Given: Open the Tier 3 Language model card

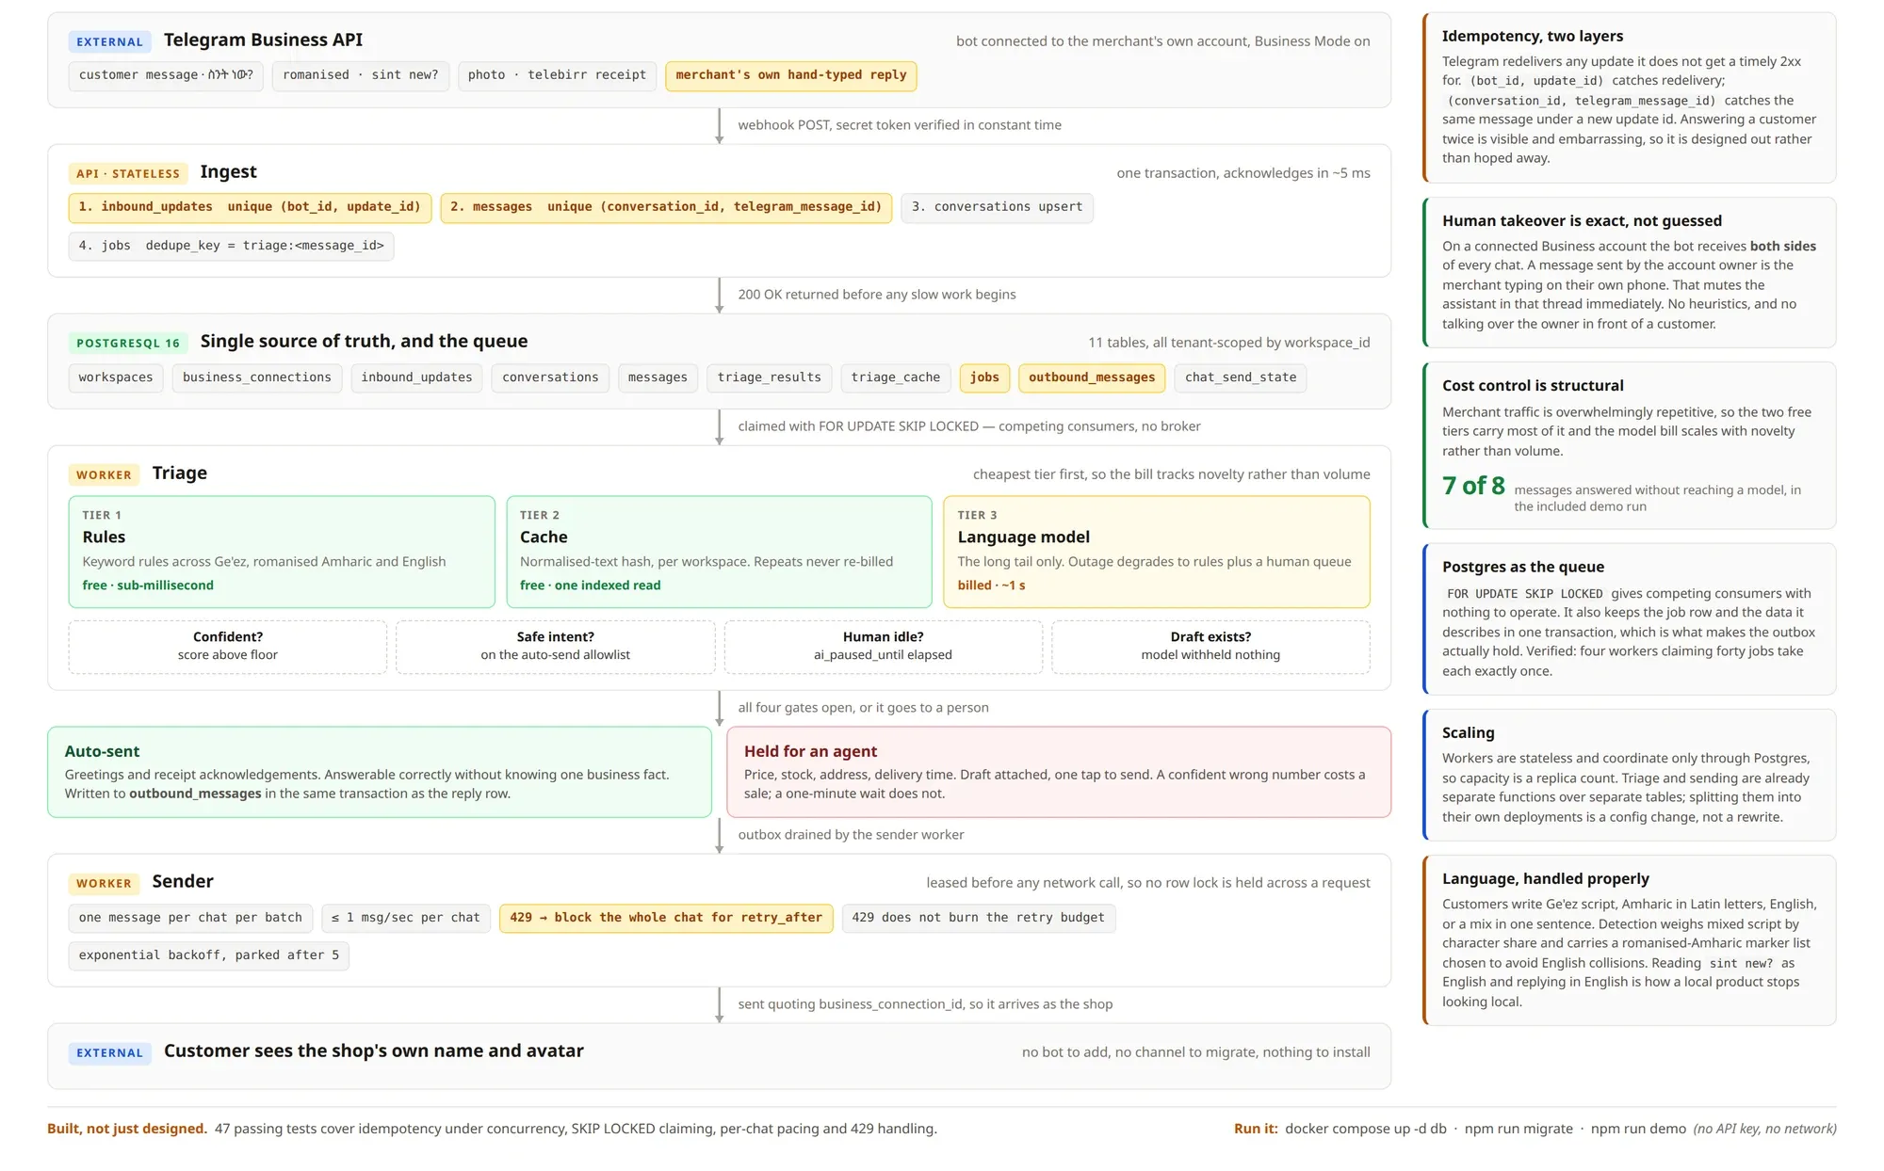Looking at the screenshot, I should coord(1157,552).
